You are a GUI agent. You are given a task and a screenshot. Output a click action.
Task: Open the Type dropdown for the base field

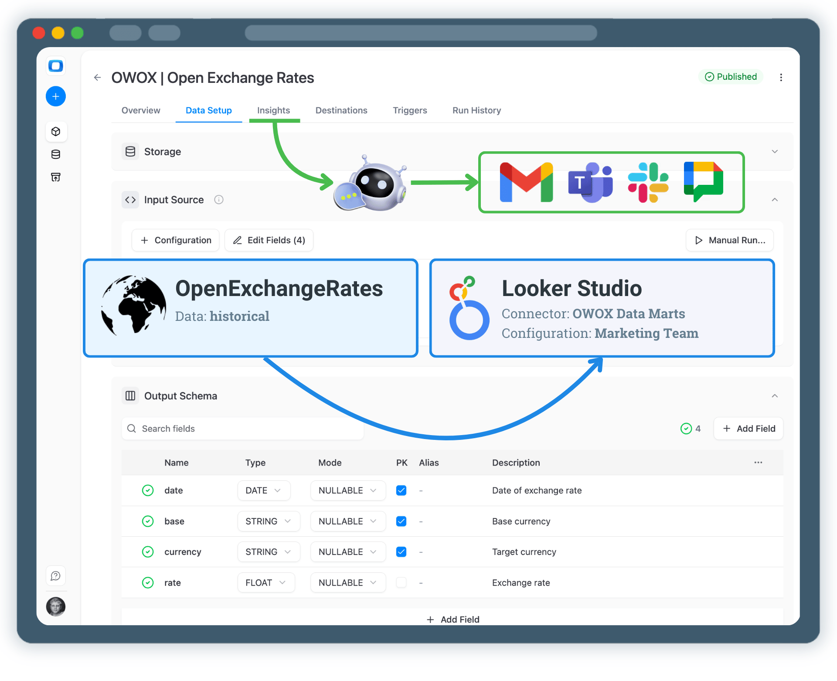pos(269,521)
